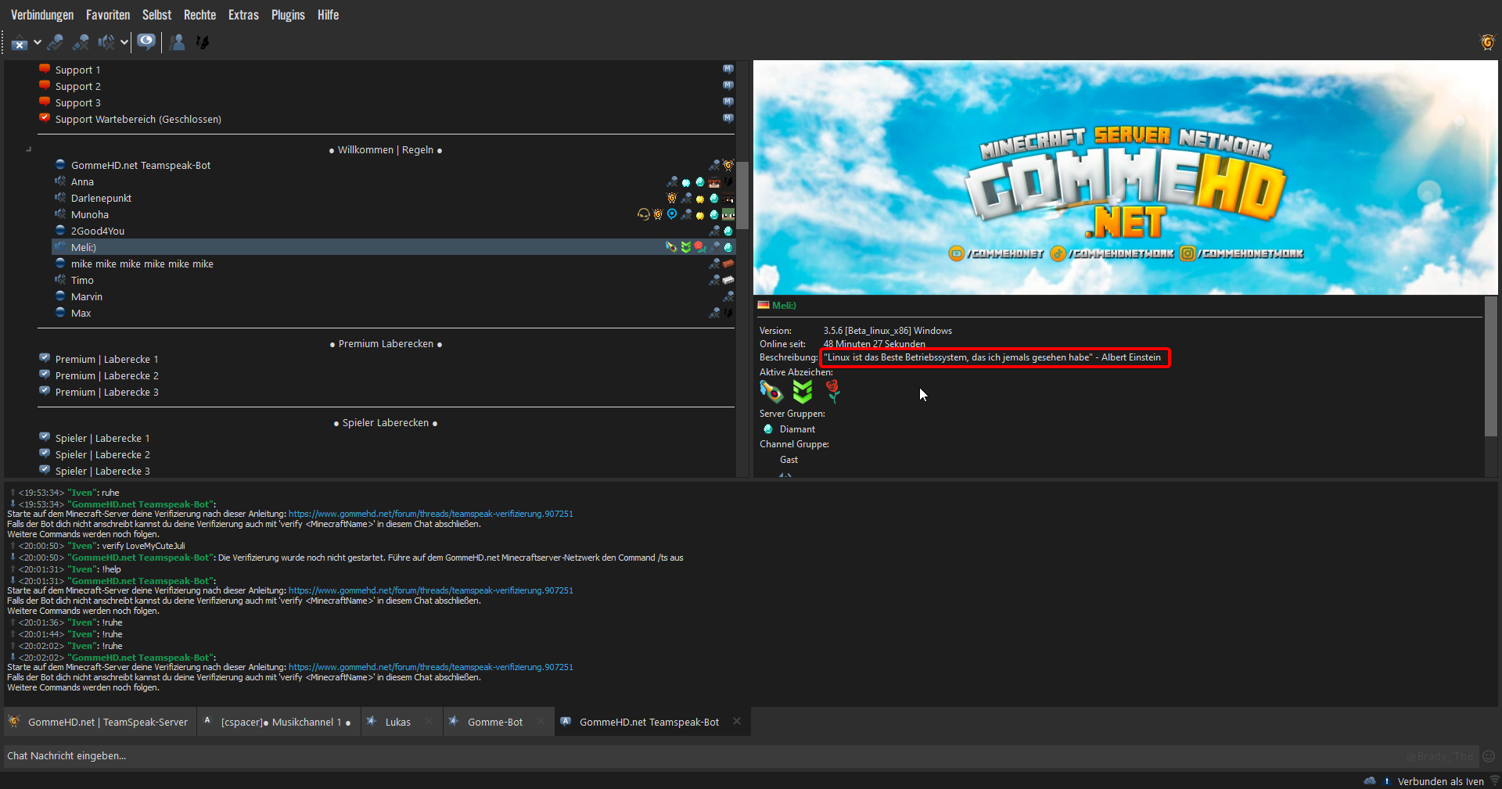Viewport: 1502px width, 789px height.
Task: Open the Plugins menu
Action: click(x=288, y=15)
